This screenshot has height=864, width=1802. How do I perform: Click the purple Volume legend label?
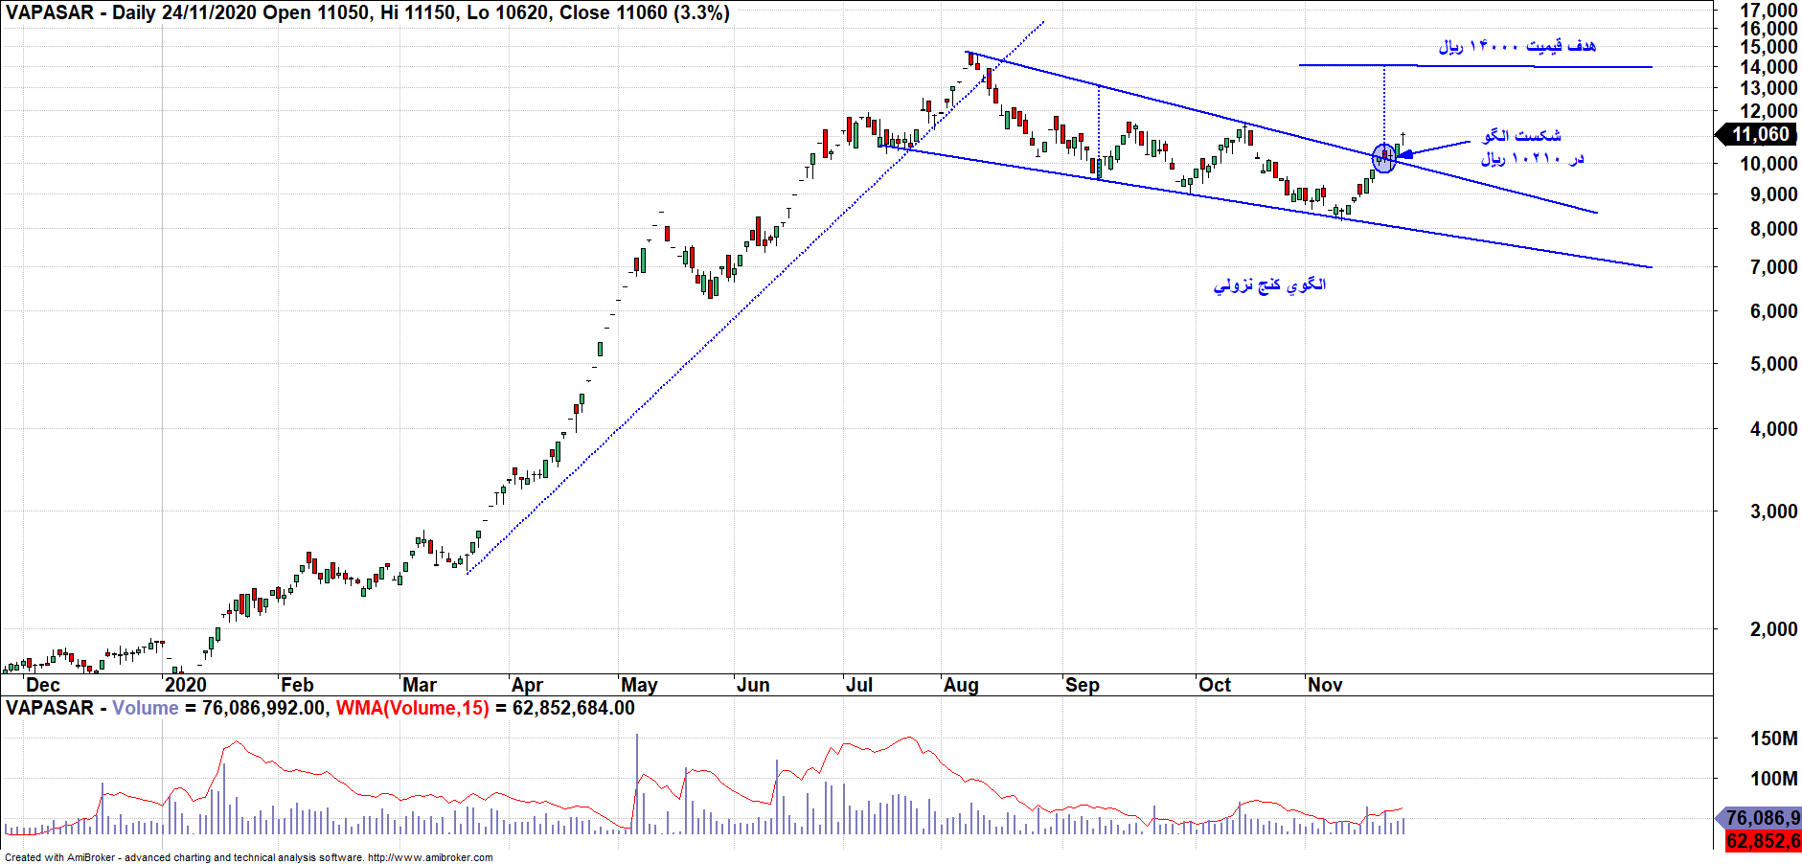pyautogui.click(x=146, y=708)
